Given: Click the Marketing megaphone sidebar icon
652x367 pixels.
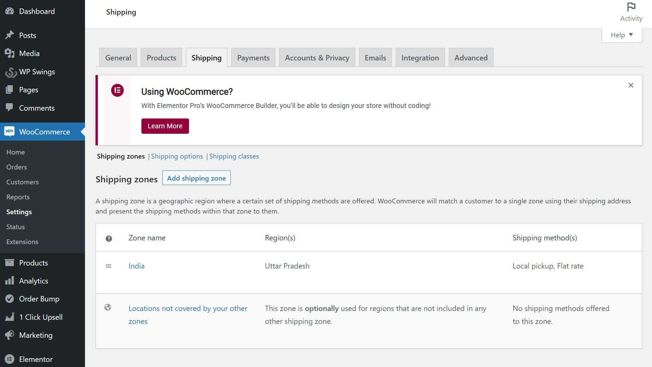Looking at the screenshot, I should pyautogui.click(x=10, y=335).
